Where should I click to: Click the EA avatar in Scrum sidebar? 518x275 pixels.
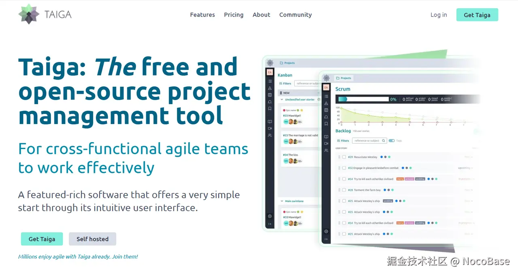(326, 87)
